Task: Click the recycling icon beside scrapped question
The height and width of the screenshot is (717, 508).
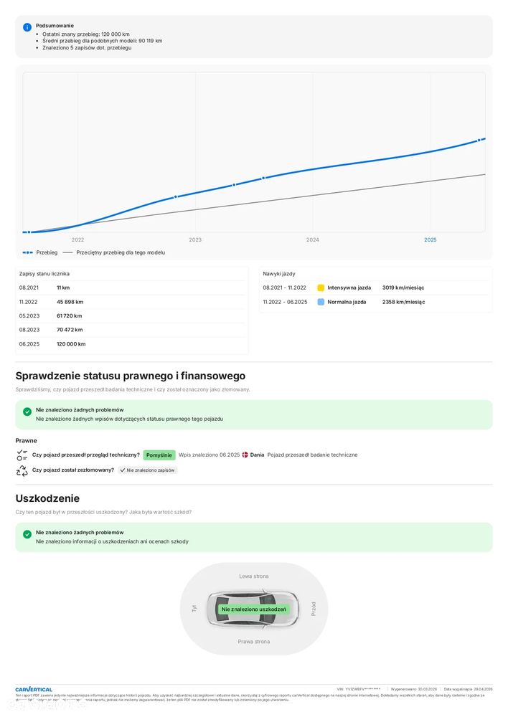Action: coord(22,470)
